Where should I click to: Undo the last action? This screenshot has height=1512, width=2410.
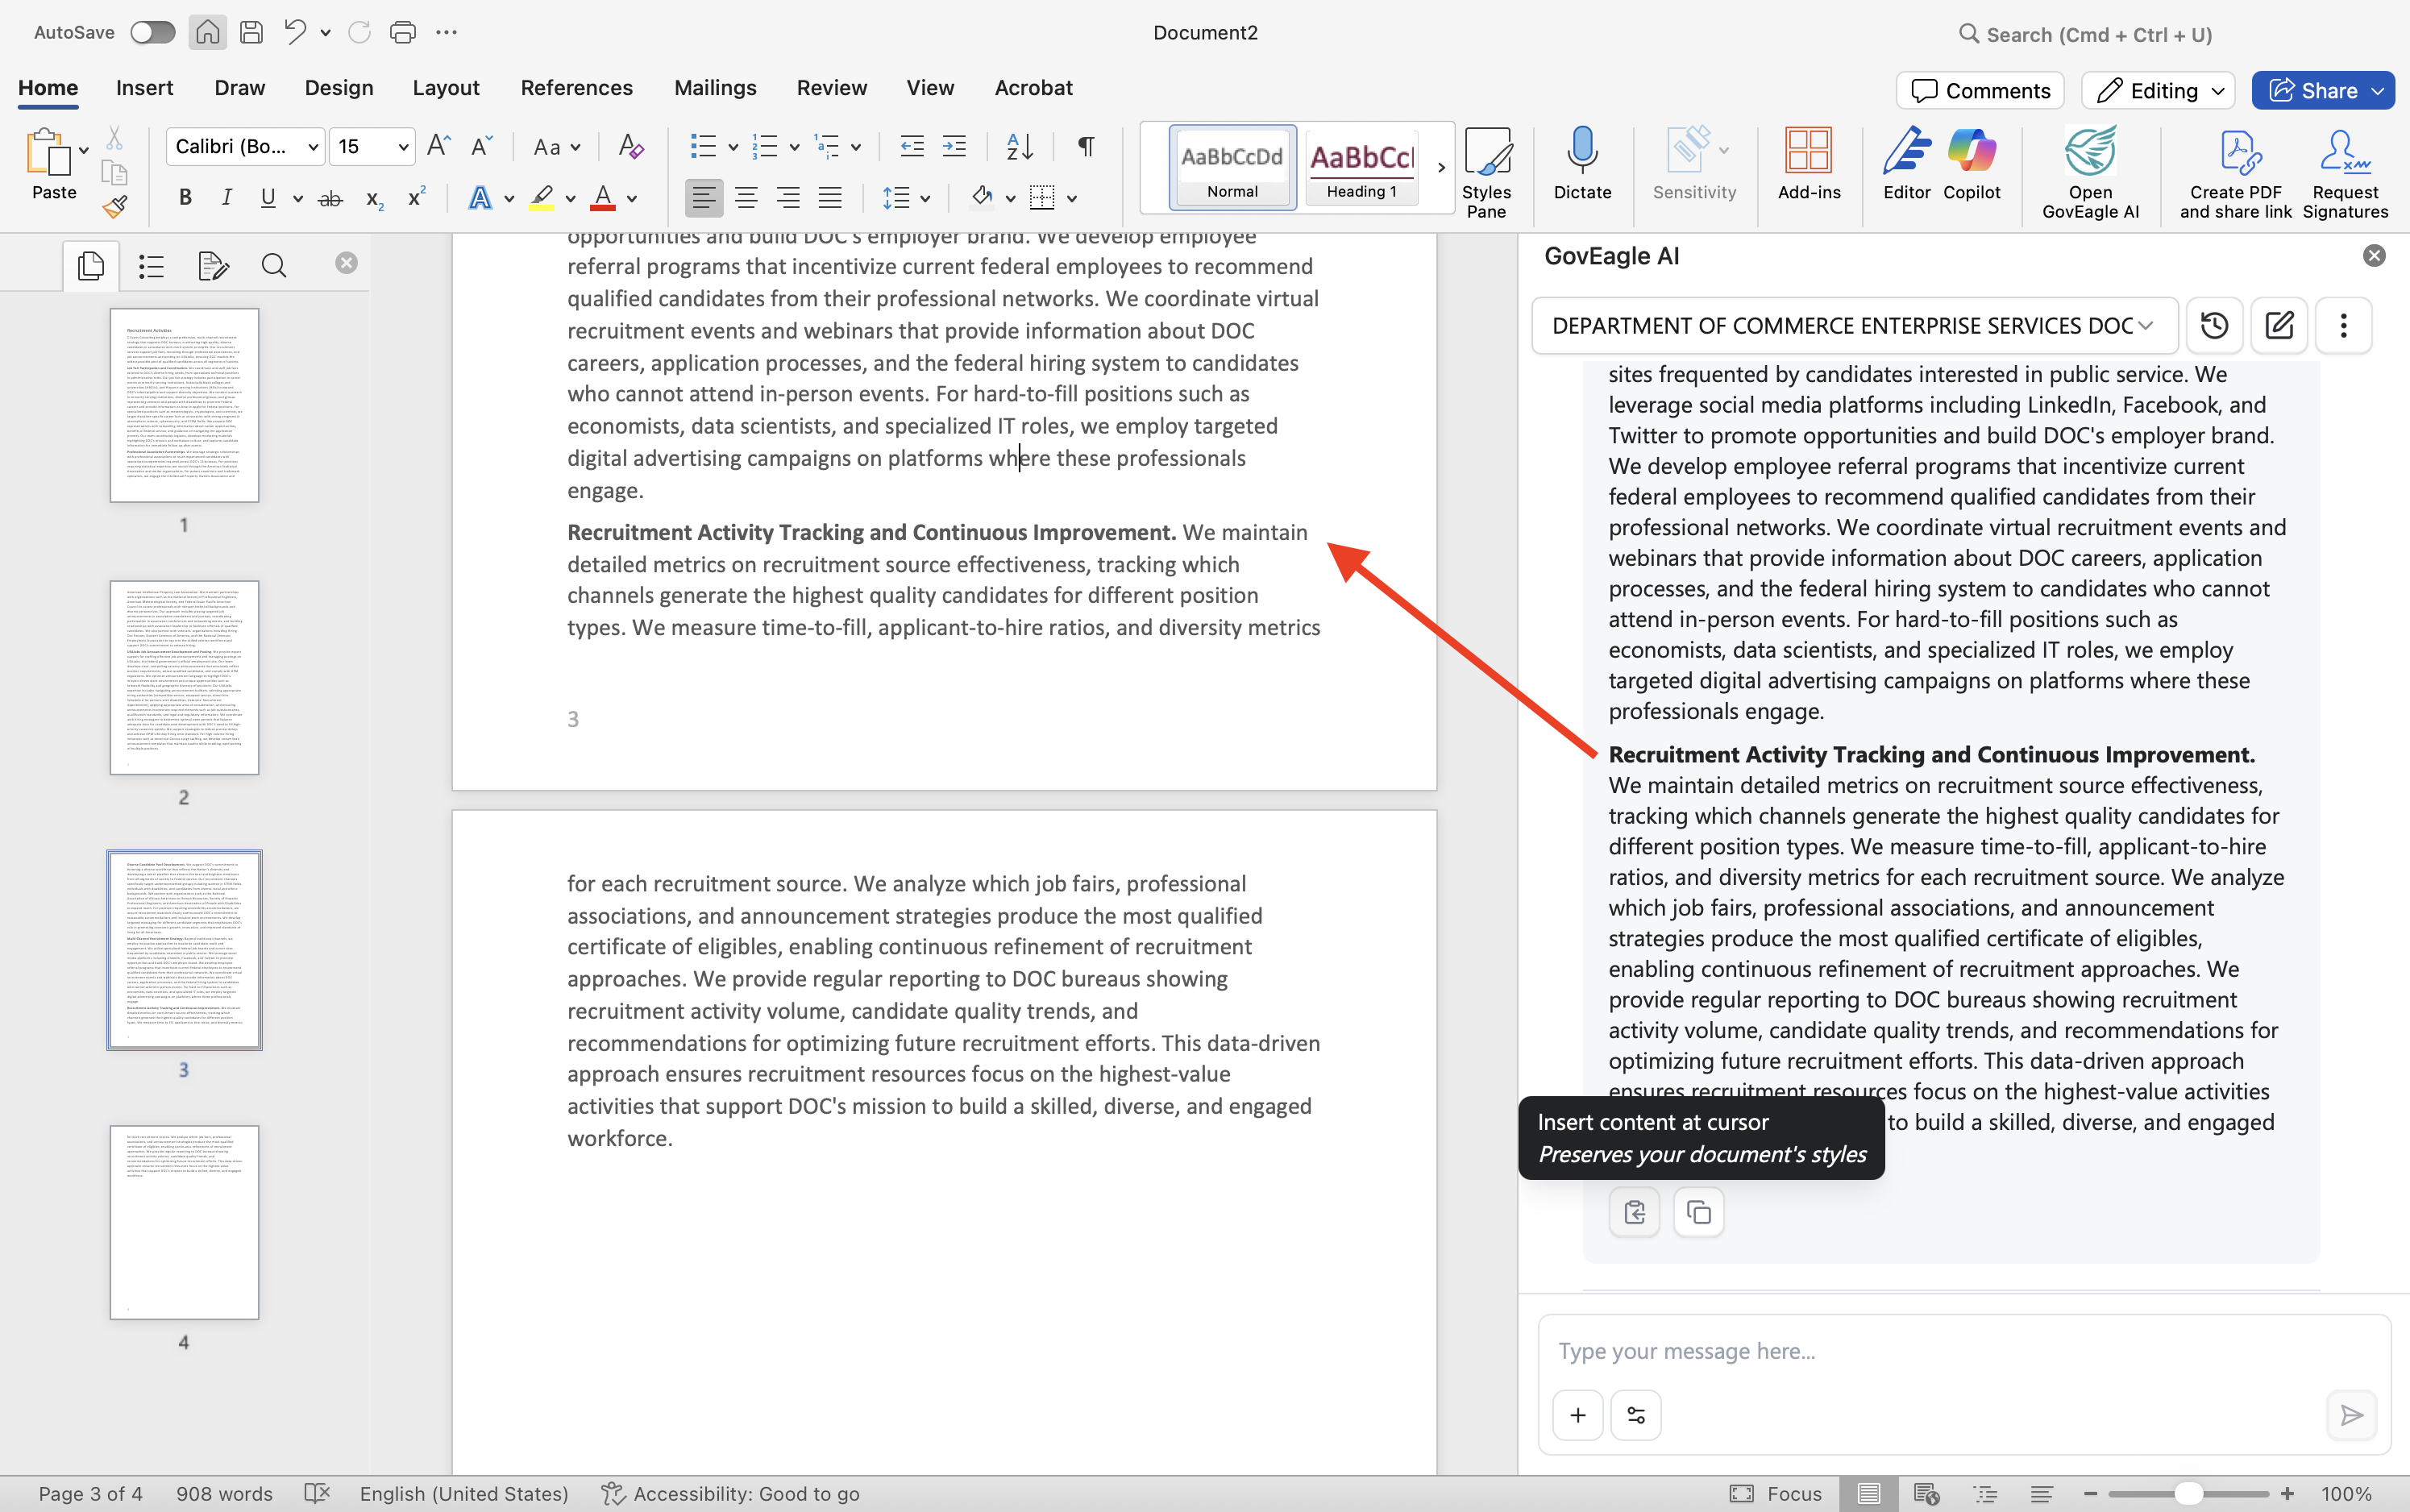pos(294,32)
